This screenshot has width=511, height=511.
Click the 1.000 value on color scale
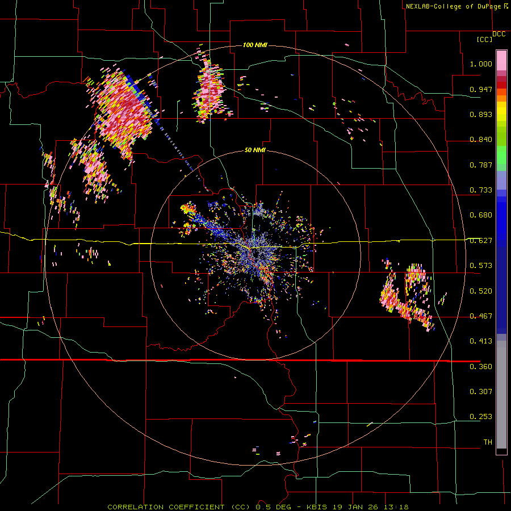481,64
